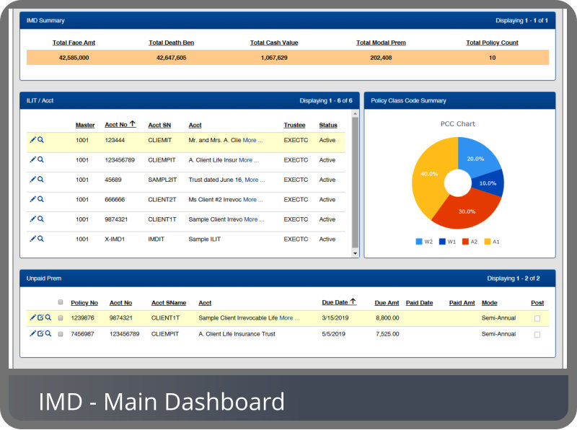This screenshot has height=430, width=577.
Task: Expand 'More ...' for Mr. and Mrs. A. Clie
Action: (252, 140)
